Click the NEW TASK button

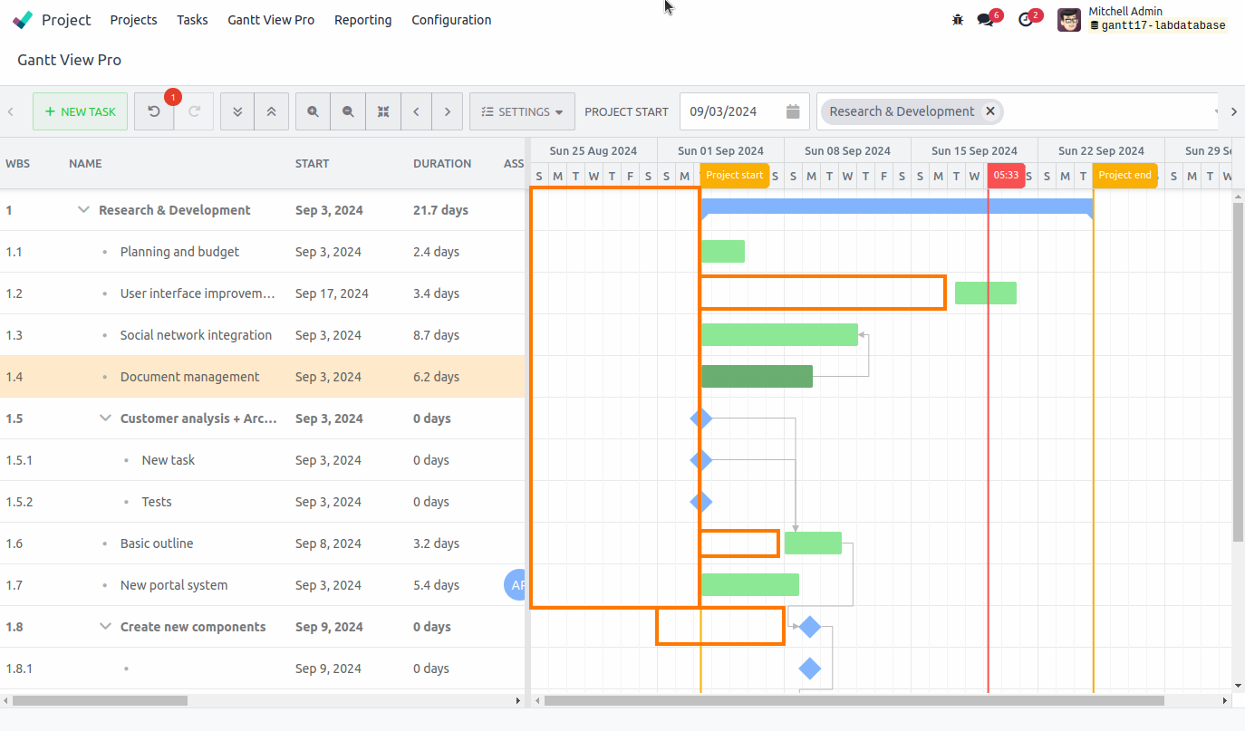[x=80, y=111]
